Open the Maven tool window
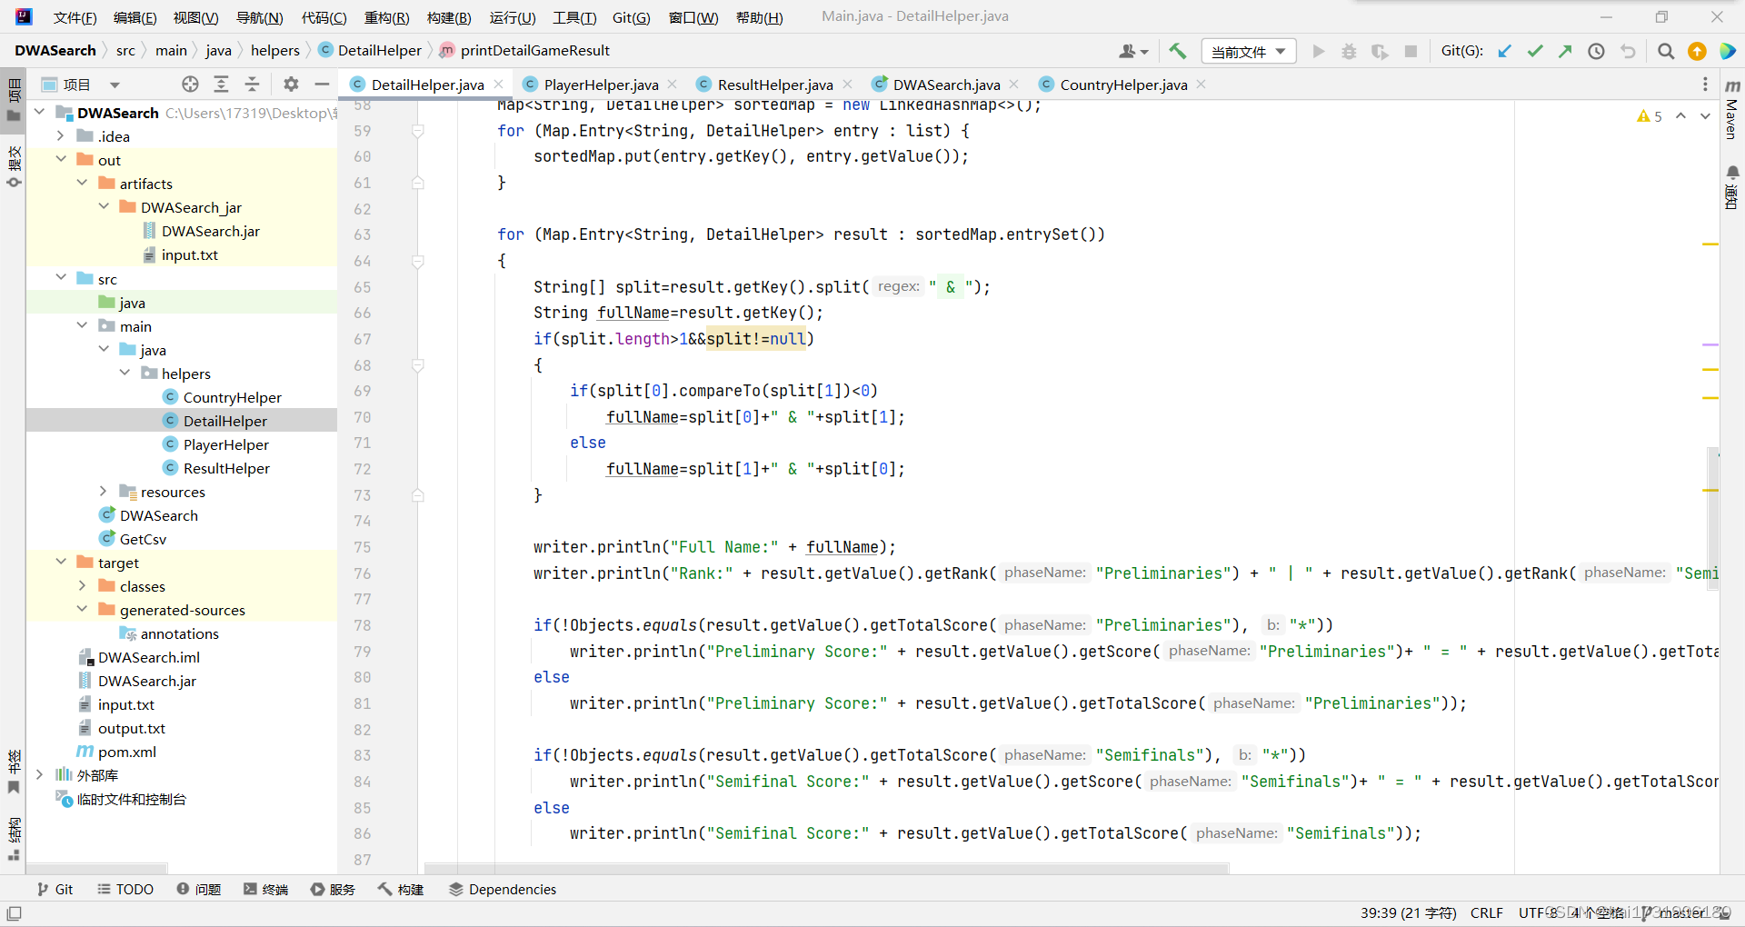Viewport: 1745px width, 927px height. (x=1732, y=109)
